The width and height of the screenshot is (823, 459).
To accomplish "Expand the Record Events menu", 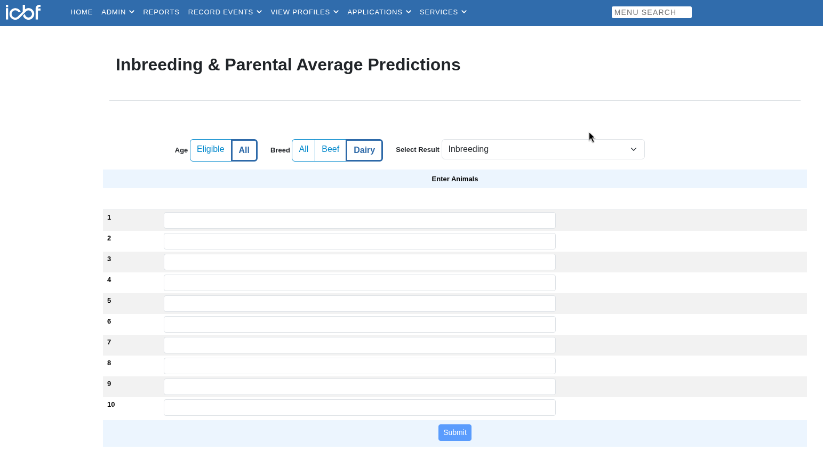I will tap(225, 12).
